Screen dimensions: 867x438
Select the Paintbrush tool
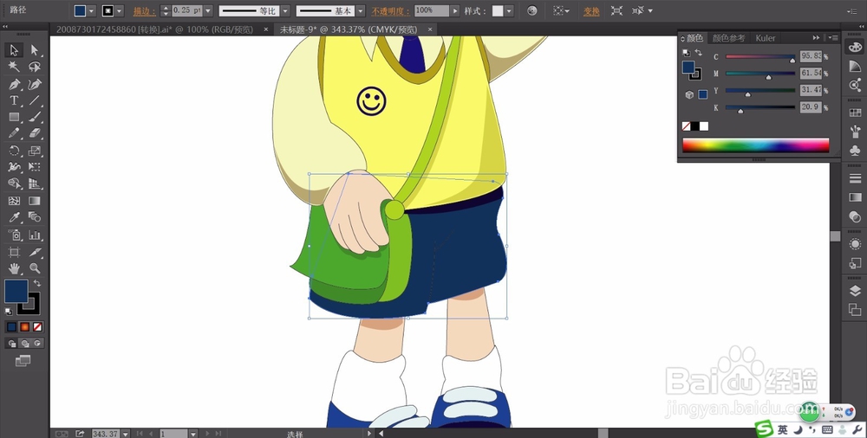tap(35, 117)
